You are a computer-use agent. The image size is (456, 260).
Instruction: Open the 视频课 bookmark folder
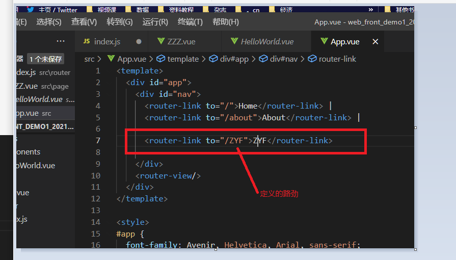(x=102, y=10)
